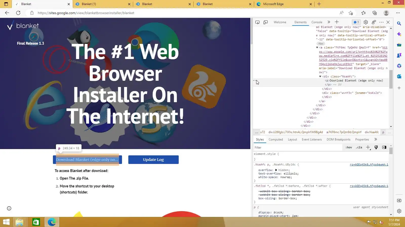Open DevTools feedback icon
This screenshot has width=405, height=227.
click(x=374, y=22)
